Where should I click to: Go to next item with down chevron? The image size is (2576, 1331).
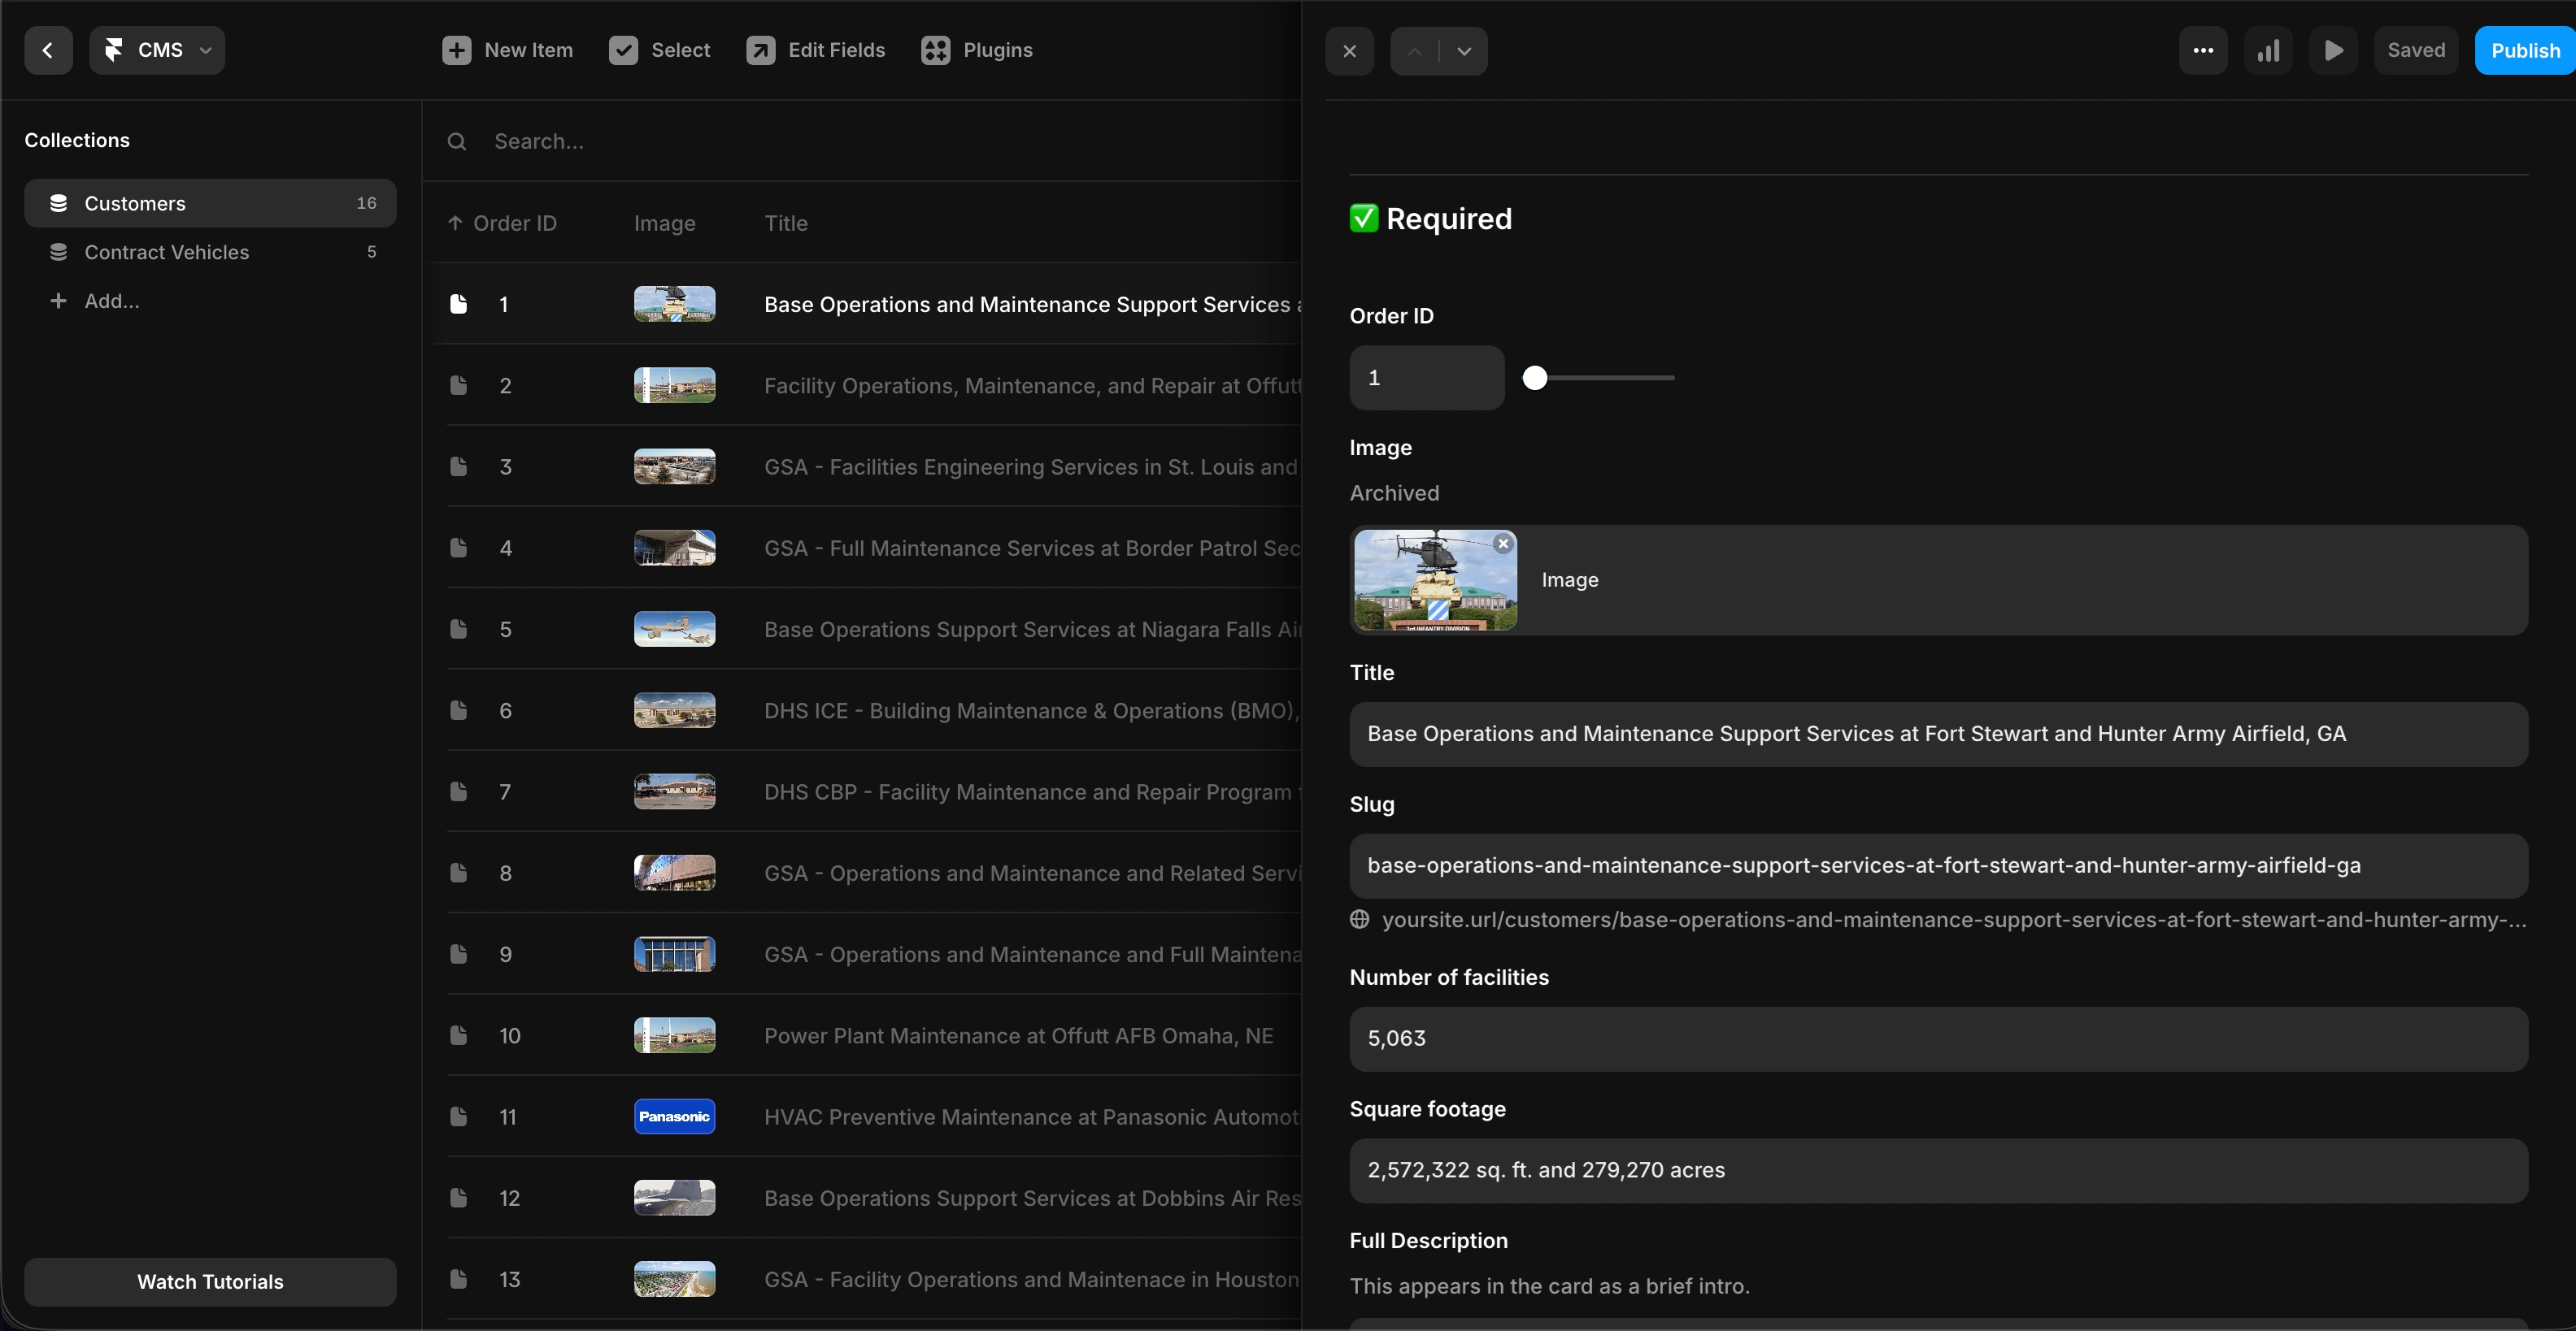pyautogui.click(x=1464, y=51)
